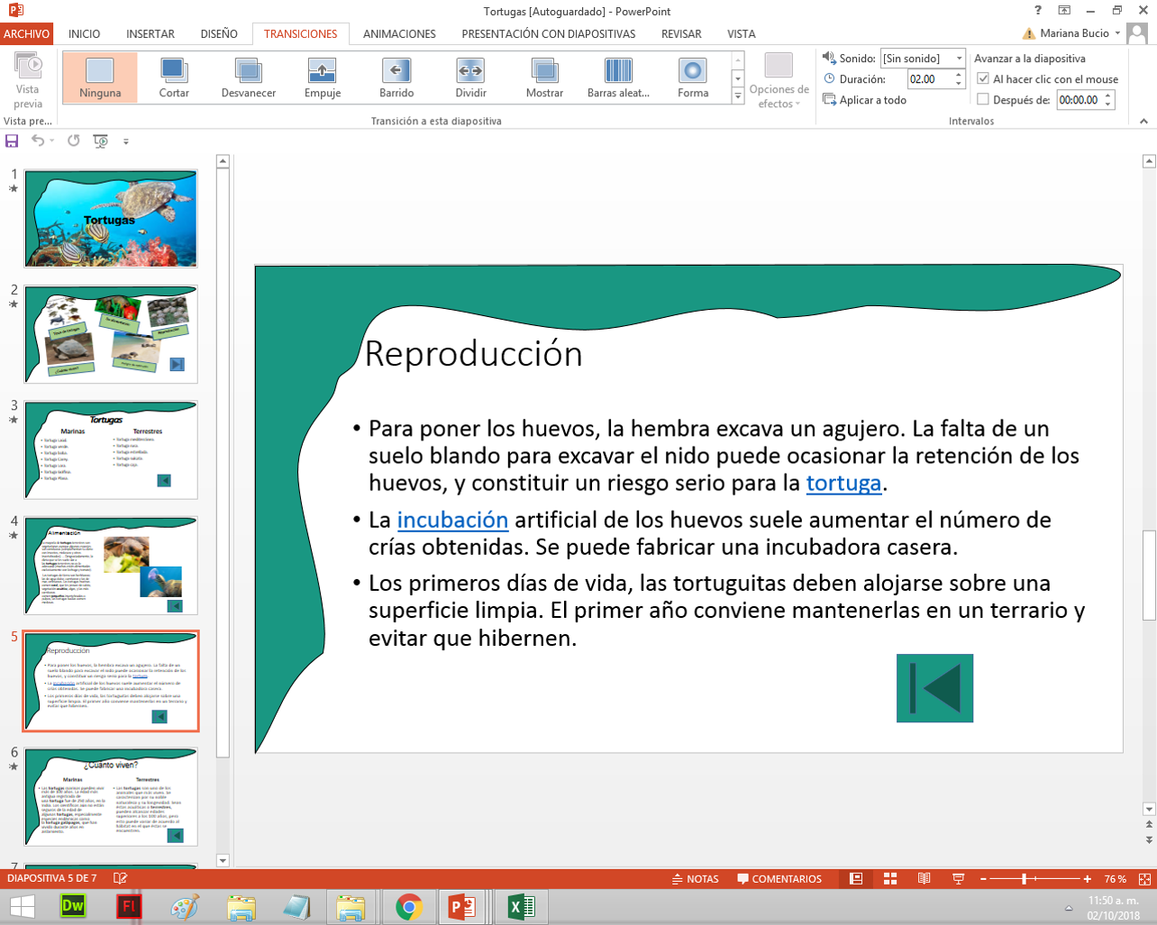1157x925 pixels.
Task: Toggle the Notas pane
Action: pyautogui.click(x=694, y=880)
